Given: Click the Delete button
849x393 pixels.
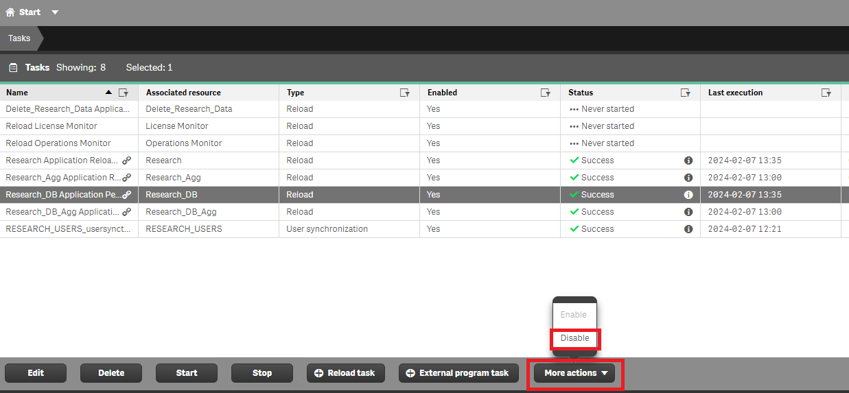Looking at the screenshot, I should (111, 373).
